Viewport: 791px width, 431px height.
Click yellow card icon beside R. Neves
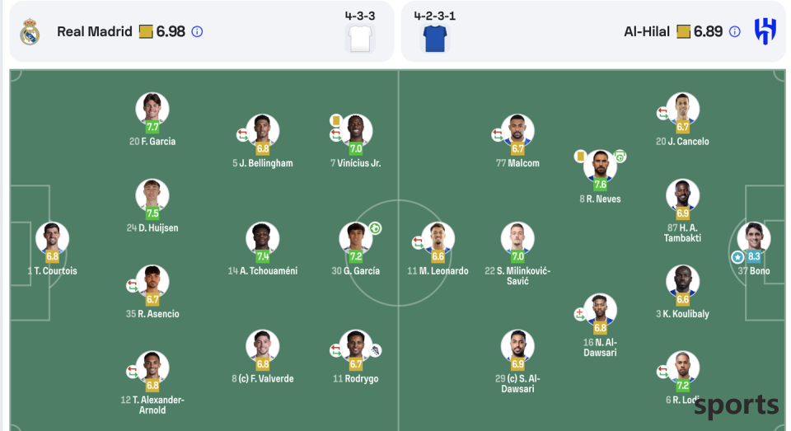pos(579,157)
